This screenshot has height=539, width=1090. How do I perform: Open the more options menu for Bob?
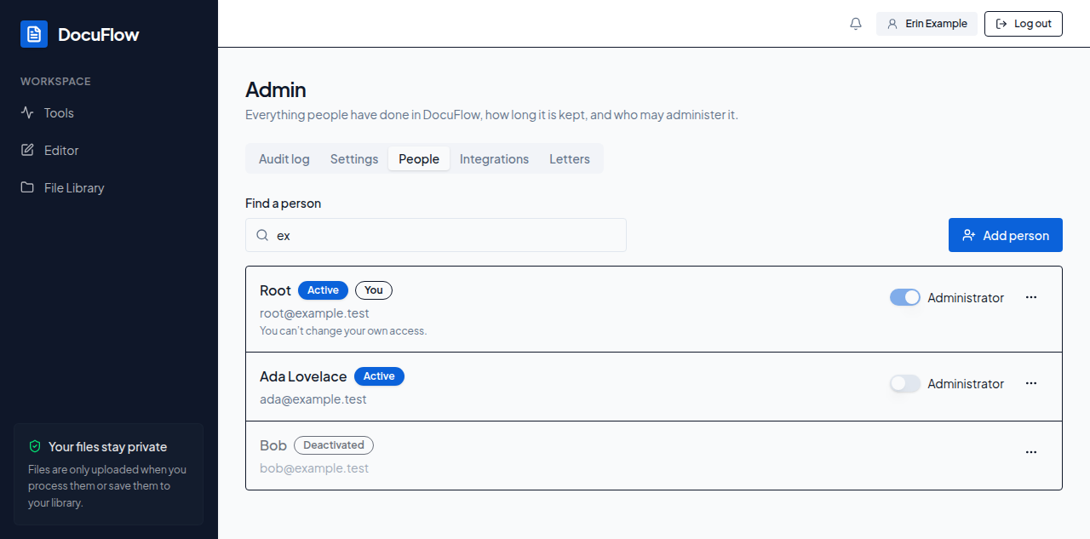coord(1031,452)
